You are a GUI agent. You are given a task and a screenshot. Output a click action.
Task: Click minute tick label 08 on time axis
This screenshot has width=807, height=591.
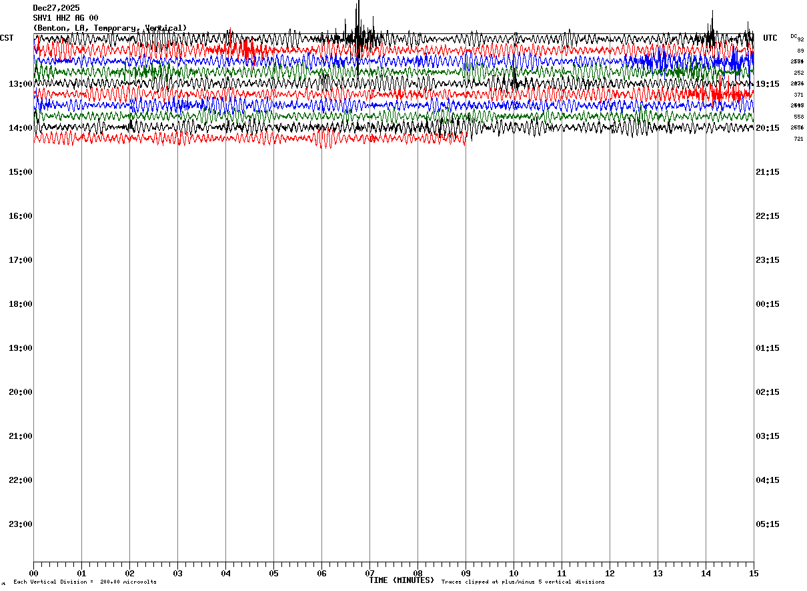coord(418,574)
